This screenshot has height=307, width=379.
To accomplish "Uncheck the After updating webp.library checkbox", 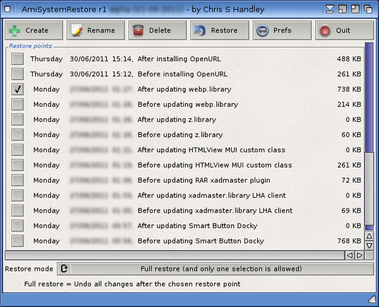I will pyautogui.click(x=18, y=90).
